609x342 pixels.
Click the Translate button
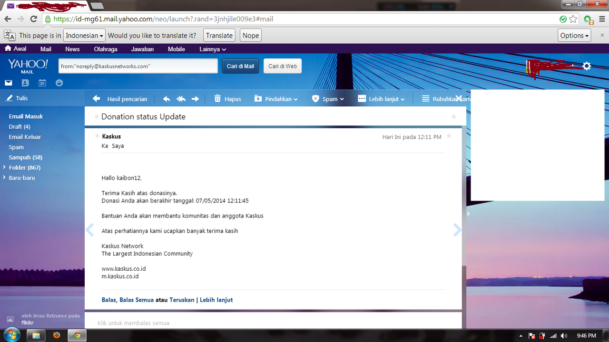coord(219,36)
